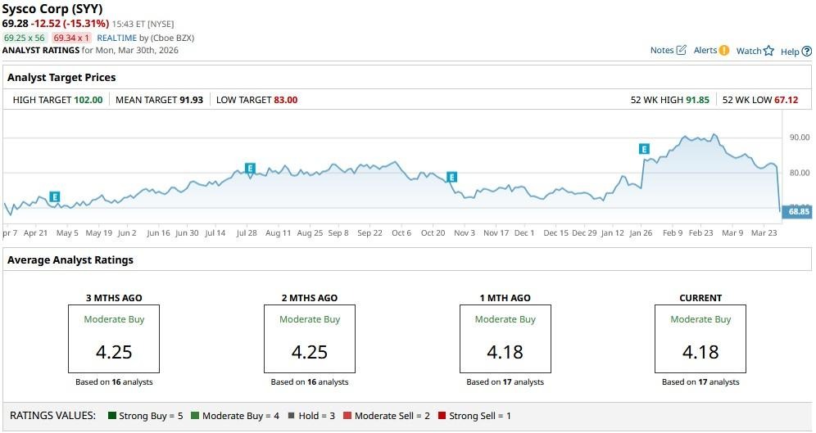
Task: Click the 90.00 y-axis label
Action: coord(800,138)
